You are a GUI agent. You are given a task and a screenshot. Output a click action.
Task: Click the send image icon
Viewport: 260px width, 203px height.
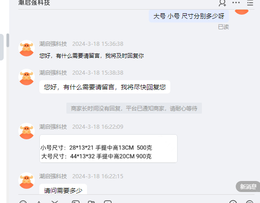click(x=76, y=202)
